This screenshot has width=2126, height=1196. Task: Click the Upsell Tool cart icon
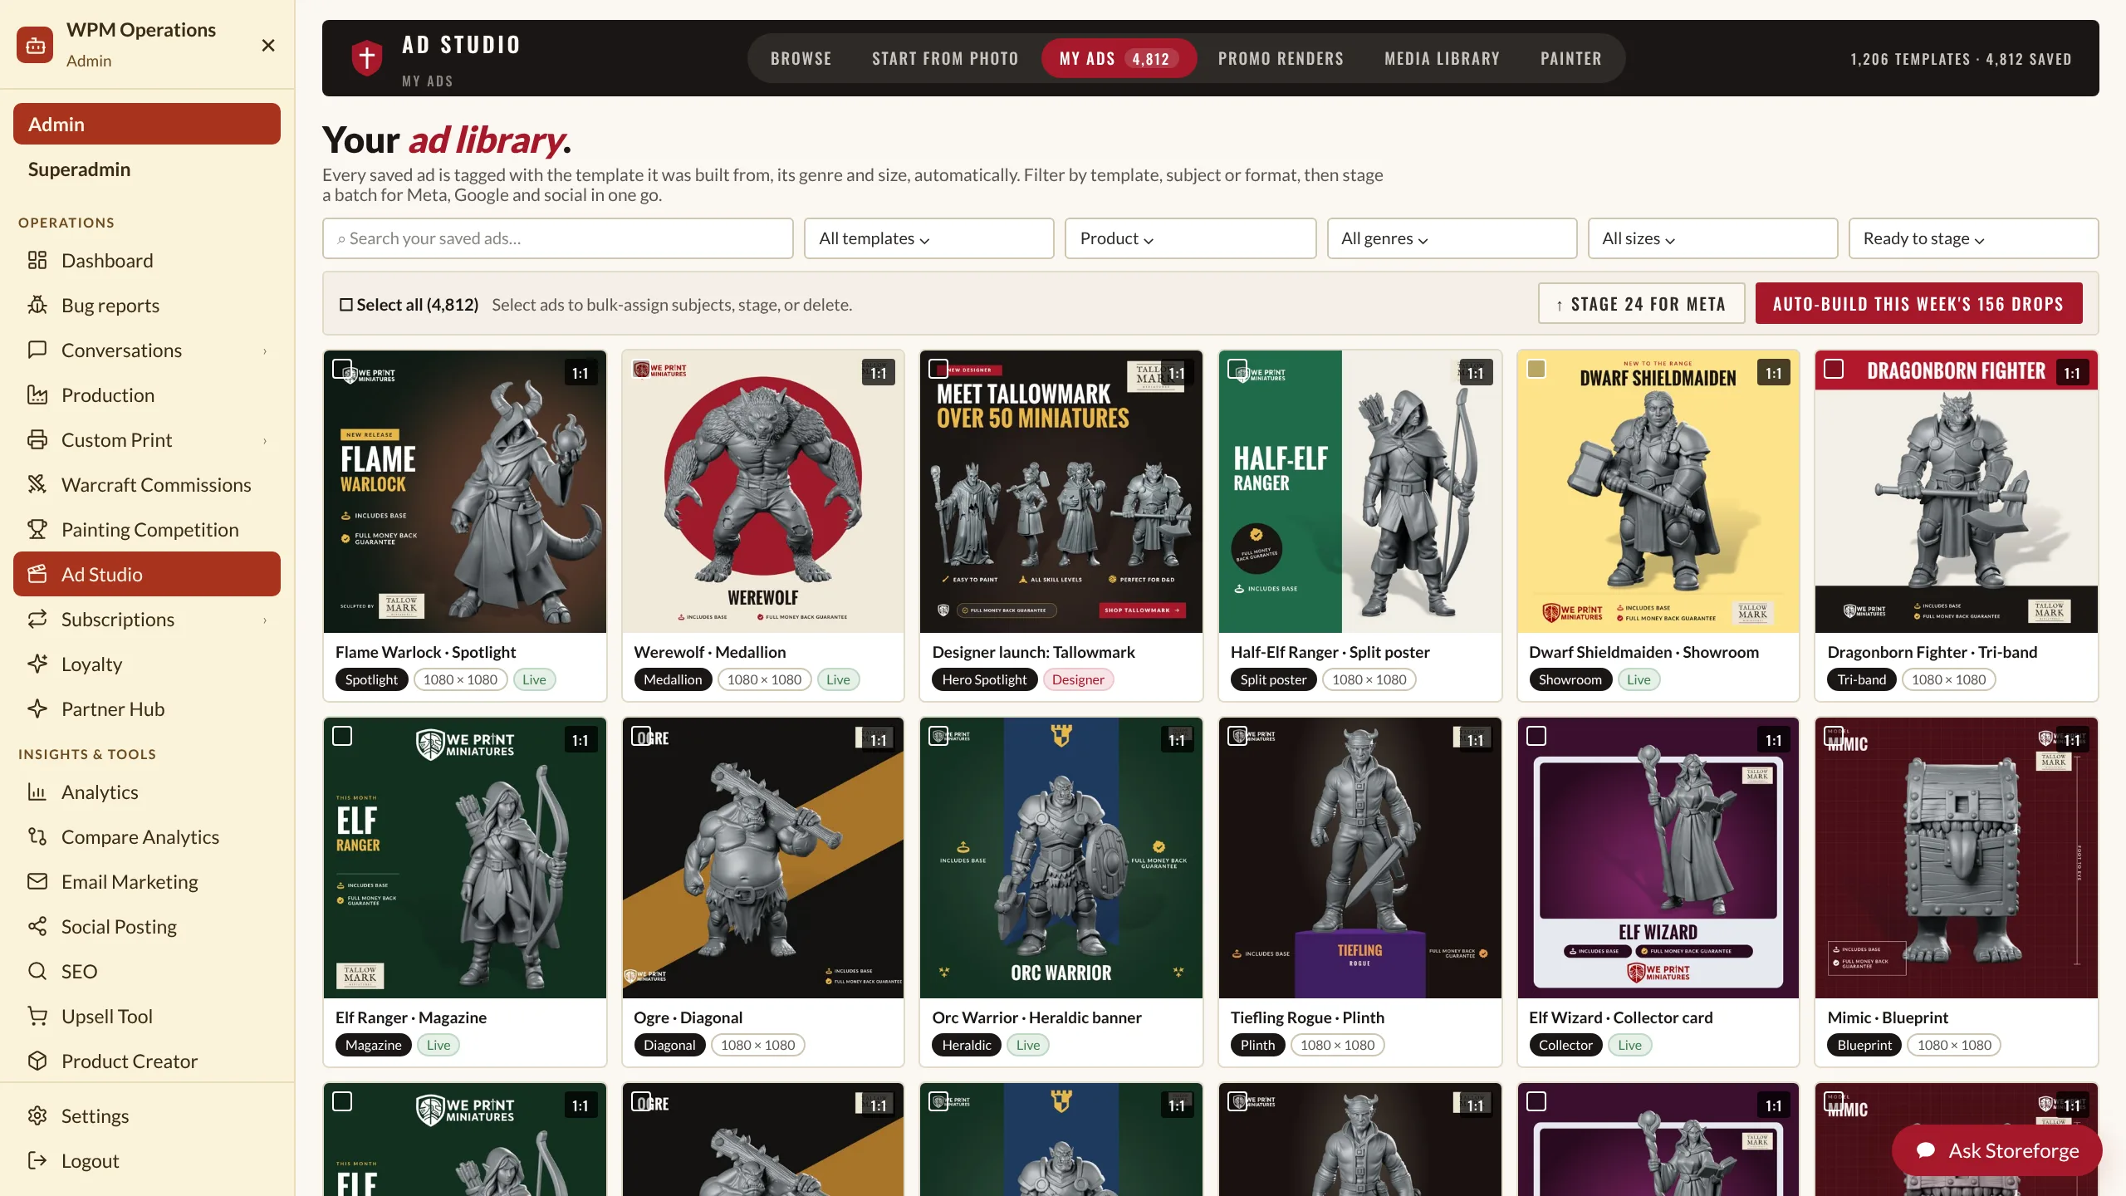[x=37, y=1016]
